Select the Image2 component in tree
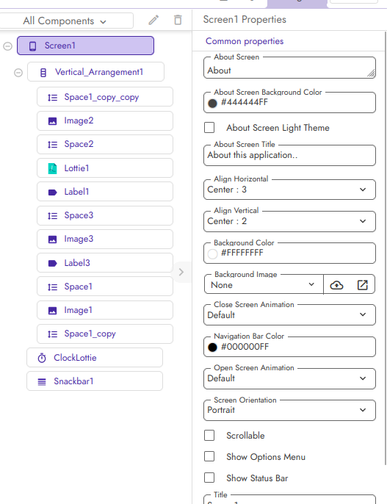The image size is (387, 504). [105, 120]
